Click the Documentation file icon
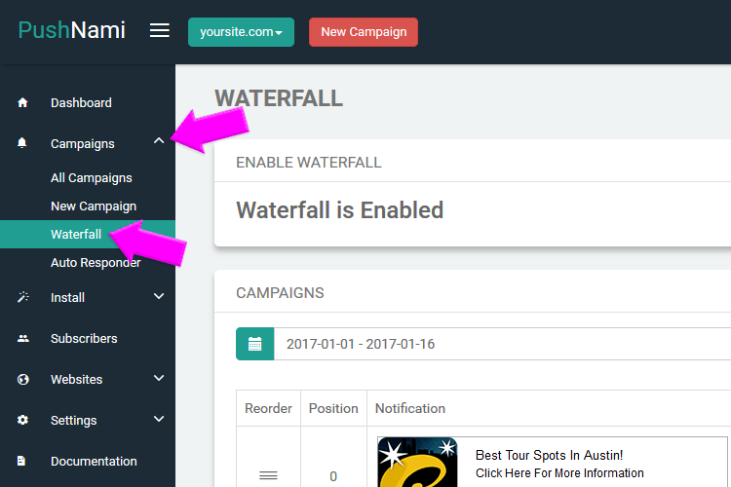 [x=23, y=462]
